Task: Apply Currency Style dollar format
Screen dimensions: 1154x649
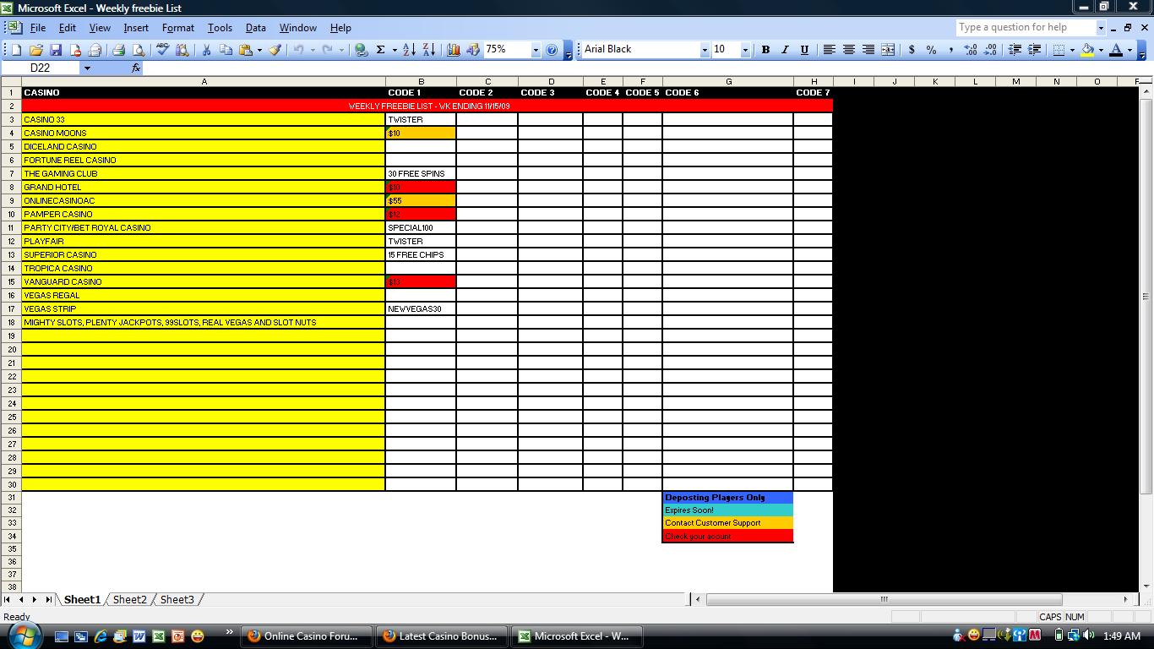Action: coord(912,50)
